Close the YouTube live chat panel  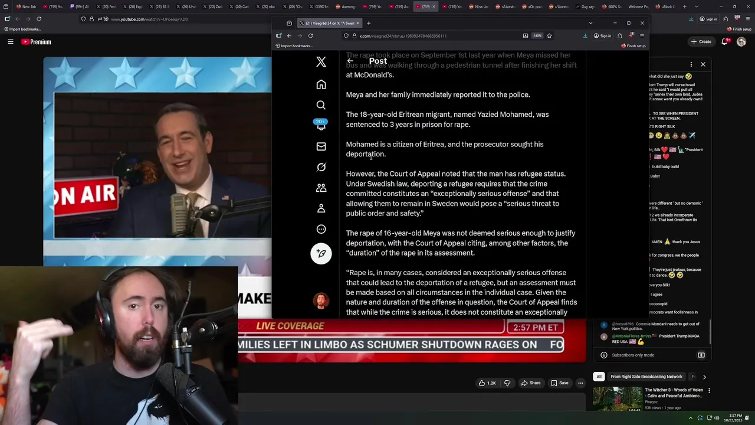point(703,64)
